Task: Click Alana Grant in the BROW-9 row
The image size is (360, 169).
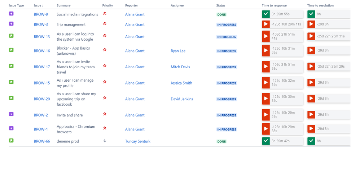Action: click(135, 14)
